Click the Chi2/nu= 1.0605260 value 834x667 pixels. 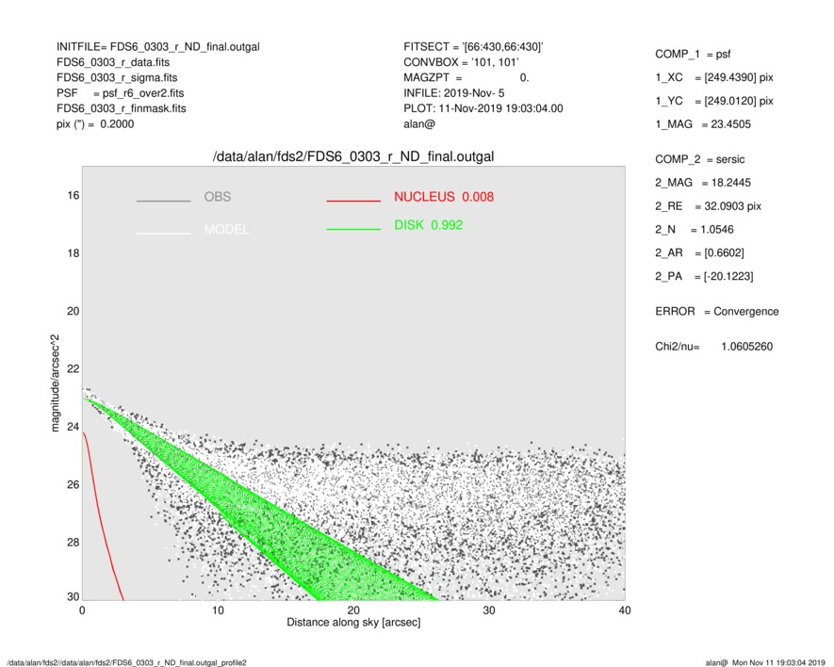click(x=713, y=347)
